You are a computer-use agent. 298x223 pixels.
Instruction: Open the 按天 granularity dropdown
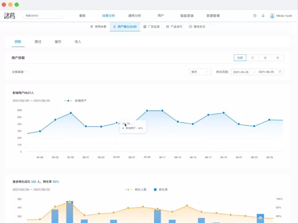pos(200,72)
